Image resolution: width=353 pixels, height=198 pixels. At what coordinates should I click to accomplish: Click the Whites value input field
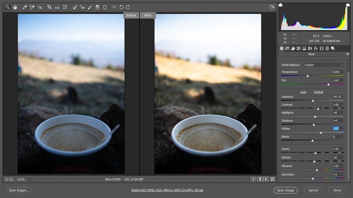coord(337,129)
